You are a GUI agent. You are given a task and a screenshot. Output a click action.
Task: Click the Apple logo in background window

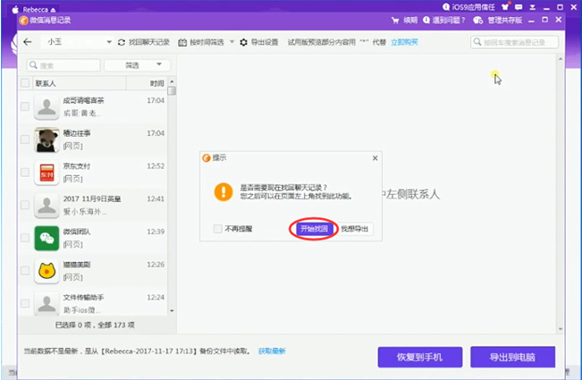coord(15,10)
